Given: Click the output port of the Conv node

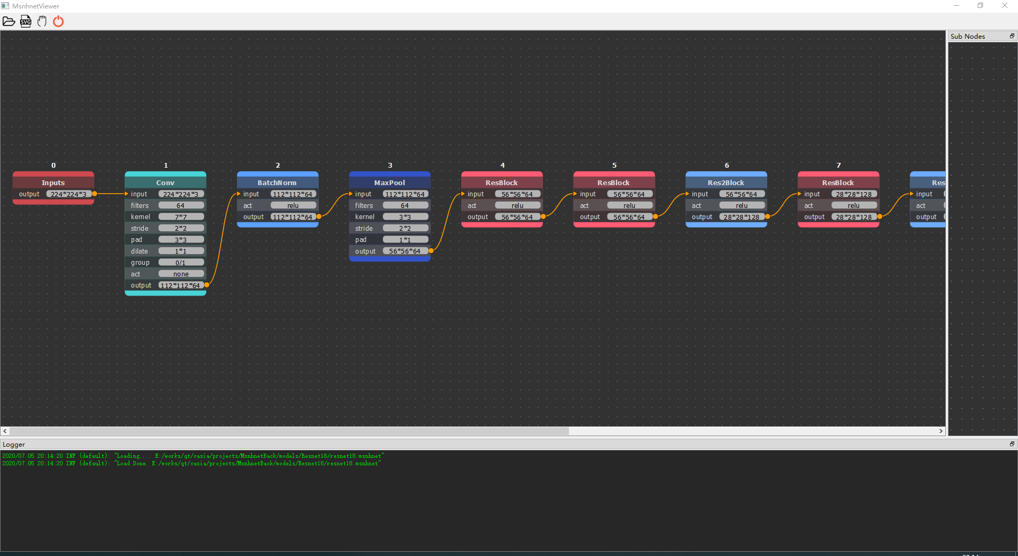Looking at the screenshot, I should [x=207, y=285].
